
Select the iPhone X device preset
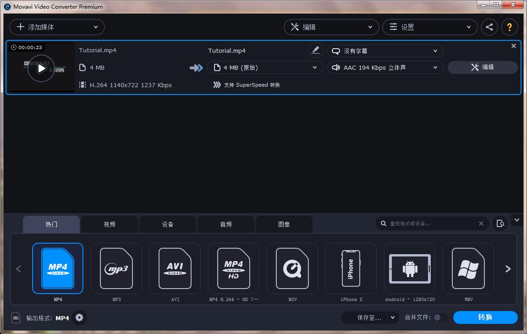click(x=351, y=268)
